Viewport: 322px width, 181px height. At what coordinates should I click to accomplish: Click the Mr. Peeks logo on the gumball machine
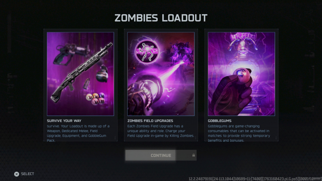click(x=244, y=37)
